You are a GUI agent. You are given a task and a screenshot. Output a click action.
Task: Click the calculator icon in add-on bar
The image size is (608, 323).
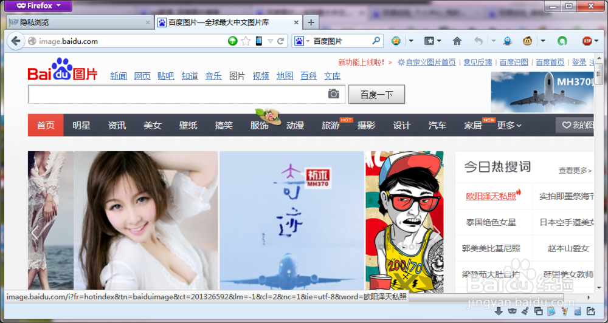click(578, 311)
